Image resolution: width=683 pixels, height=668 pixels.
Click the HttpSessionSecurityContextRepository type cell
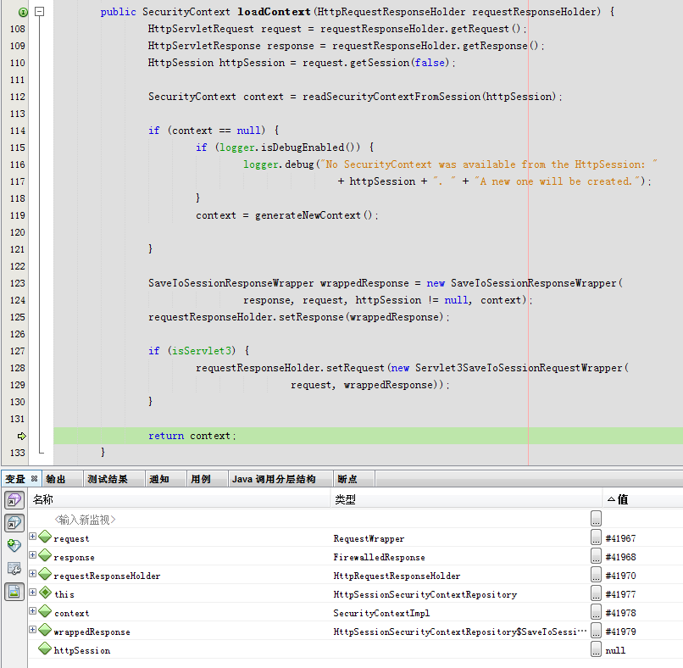pyautogui.click(x=425, y=595)
